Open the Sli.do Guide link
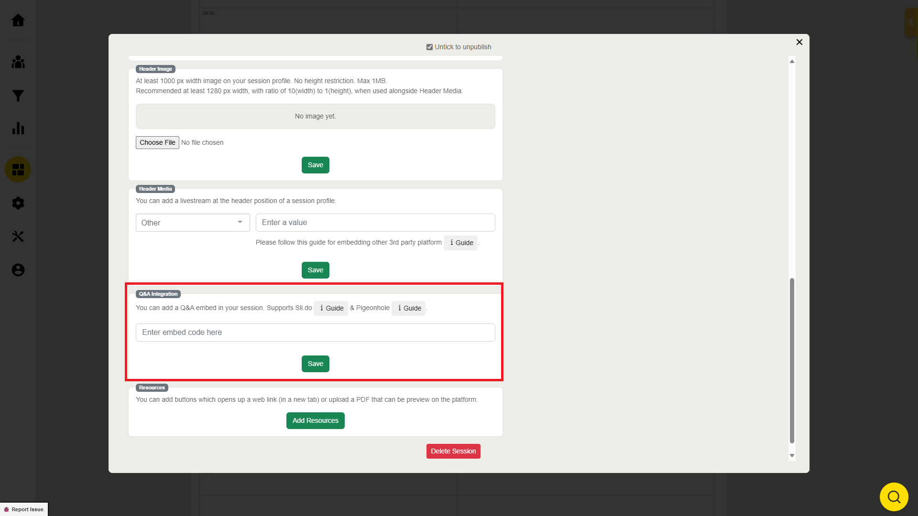 tap(331, 308)
